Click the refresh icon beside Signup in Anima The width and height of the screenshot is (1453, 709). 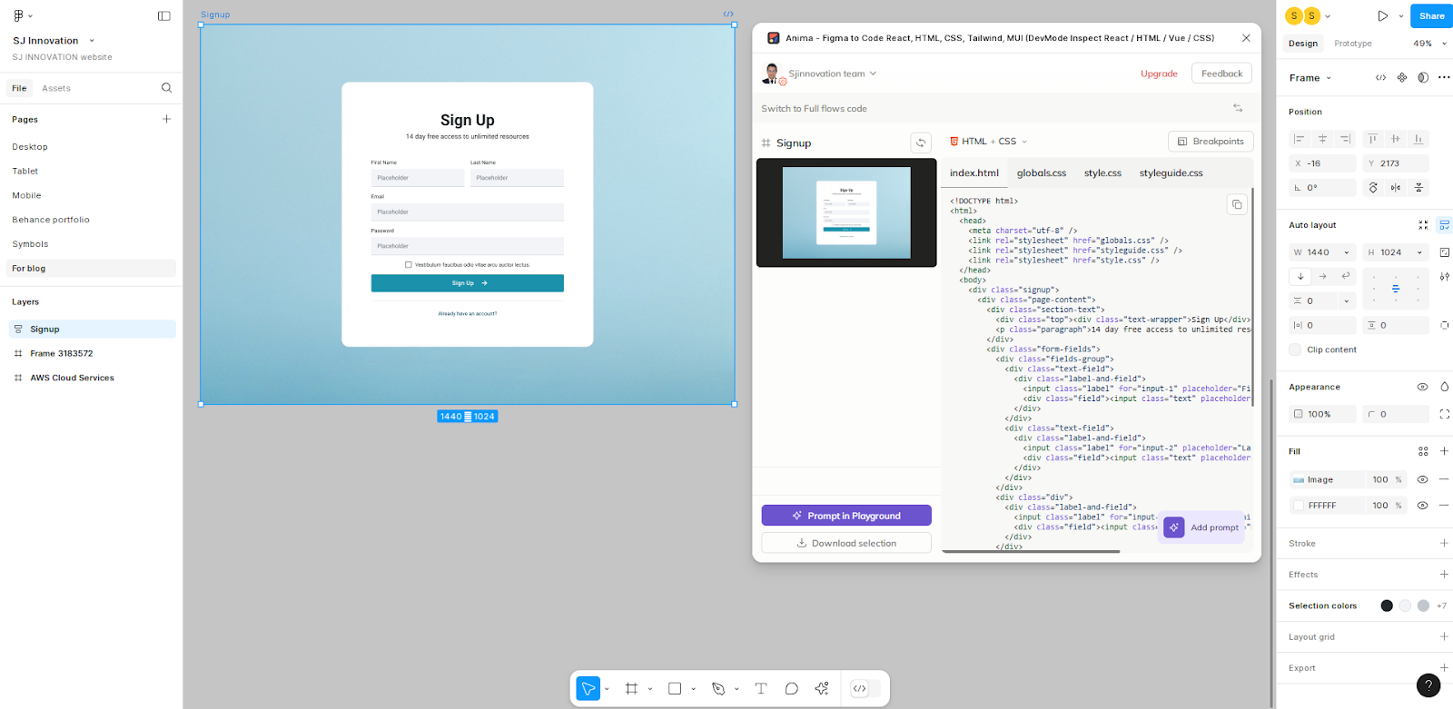click(x=921, y=143)
